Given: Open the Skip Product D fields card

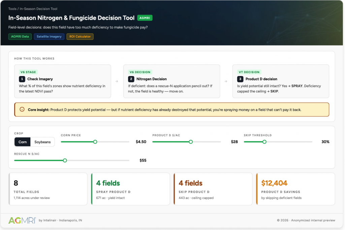Looking at the screenshot, I should pos(213,189).
